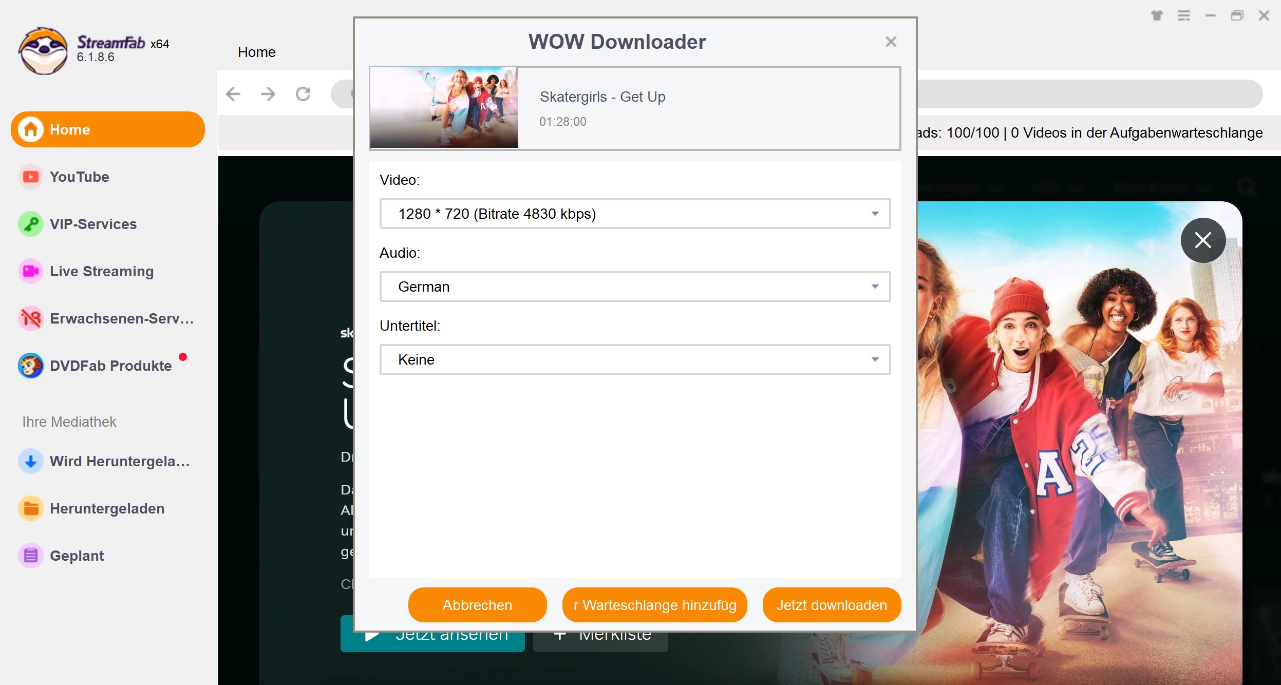Open Heruntergeladen label in sidebar
1281x685 pixels.
pyautogui.click(x=107, y=508)
